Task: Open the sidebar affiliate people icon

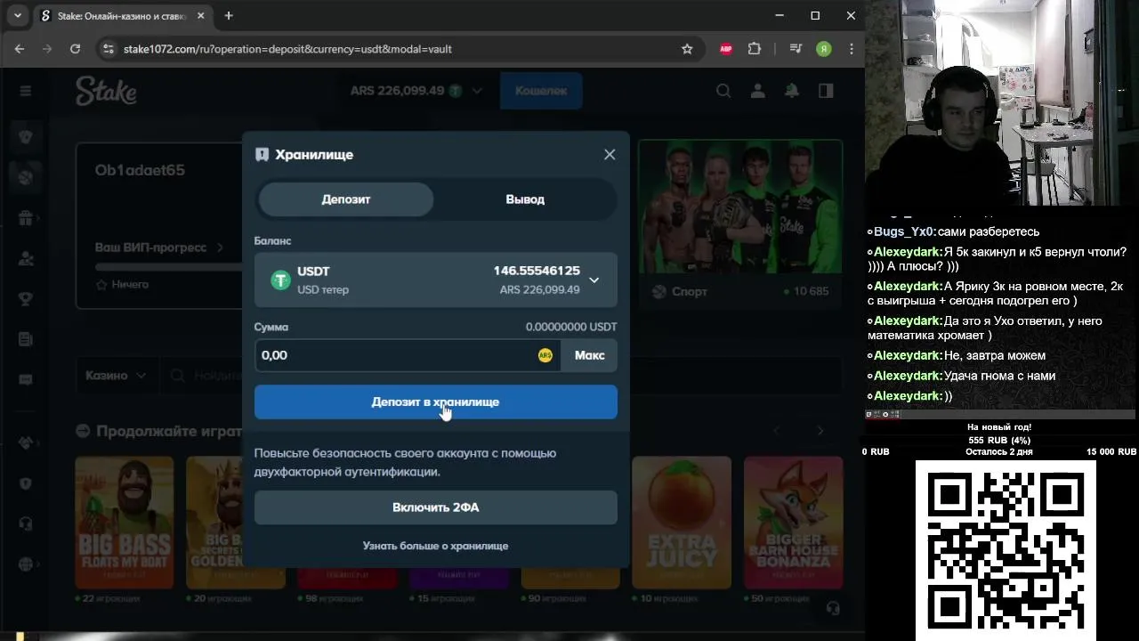Action: [x=25, y=258]
